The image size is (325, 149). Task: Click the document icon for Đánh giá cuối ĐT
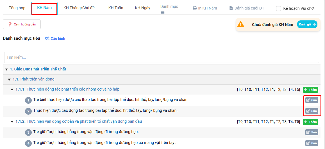231,8
